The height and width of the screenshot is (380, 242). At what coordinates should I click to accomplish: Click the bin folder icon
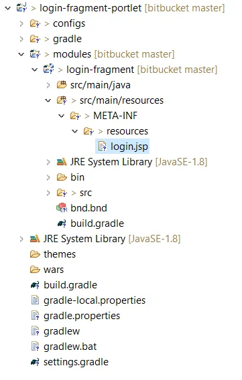point(62,177)
